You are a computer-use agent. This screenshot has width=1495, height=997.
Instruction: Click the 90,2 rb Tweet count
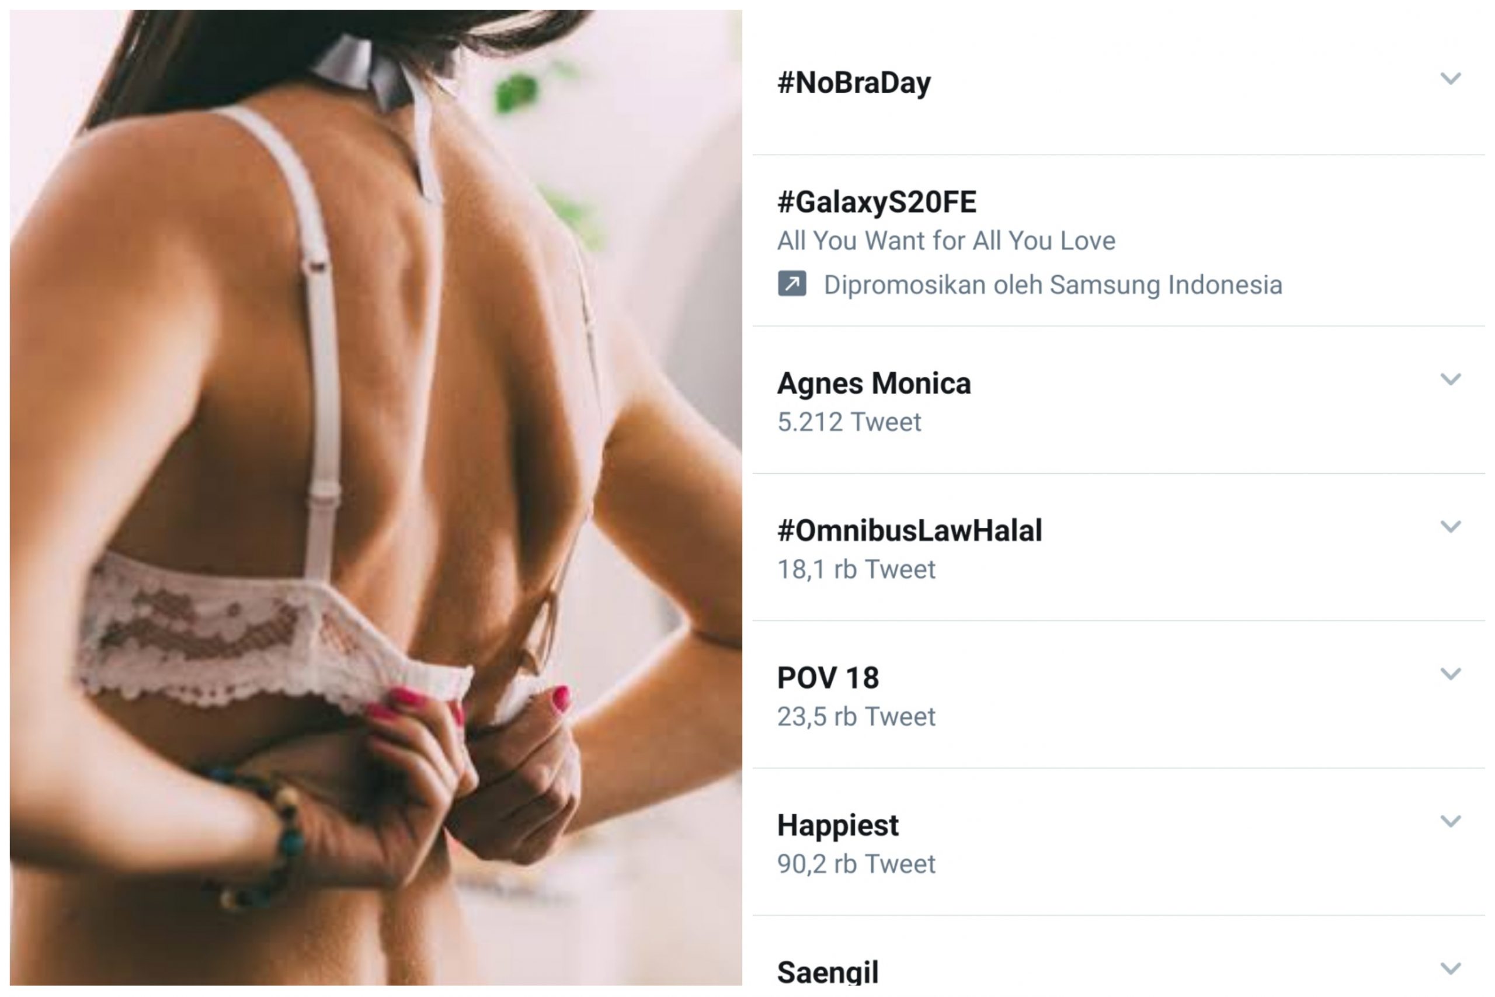[x=856, y=864]
